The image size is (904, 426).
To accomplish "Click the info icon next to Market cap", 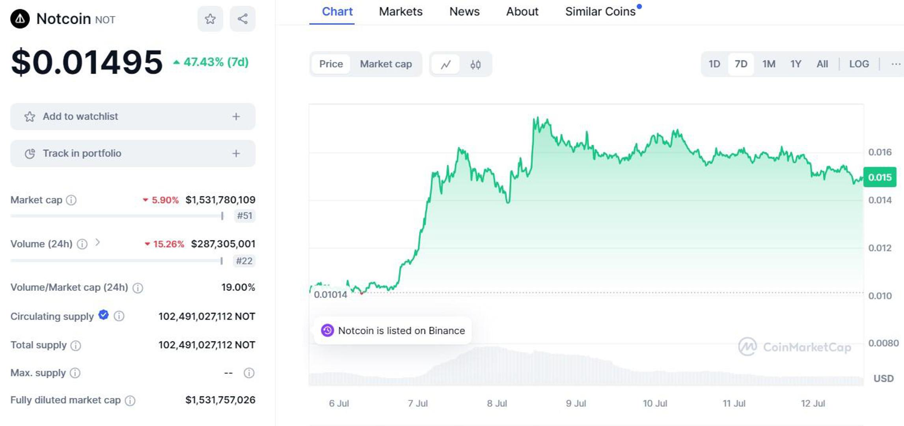I will click(71, 200).
